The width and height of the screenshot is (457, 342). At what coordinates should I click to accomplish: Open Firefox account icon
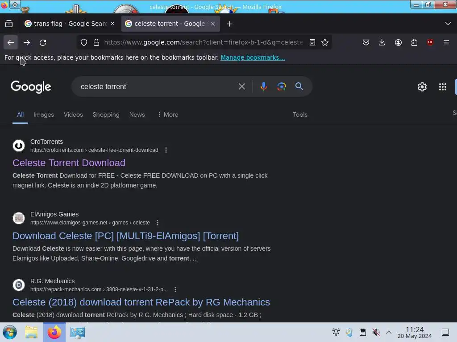click(x=398, y=42)
